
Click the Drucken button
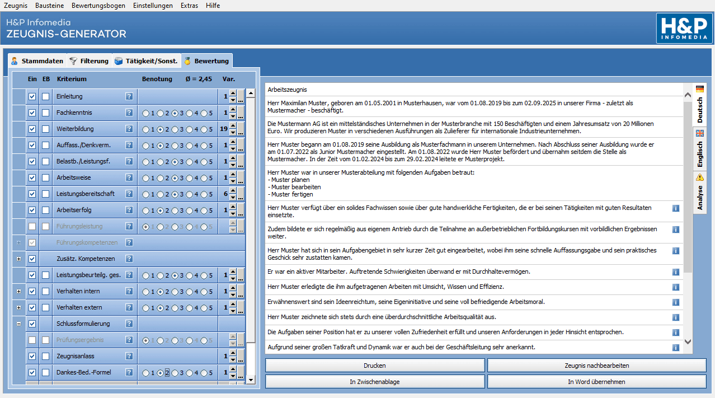[375, 366]
